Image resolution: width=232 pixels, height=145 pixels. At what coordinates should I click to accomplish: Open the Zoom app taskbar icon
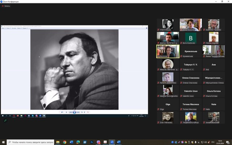tap(112, 142)
